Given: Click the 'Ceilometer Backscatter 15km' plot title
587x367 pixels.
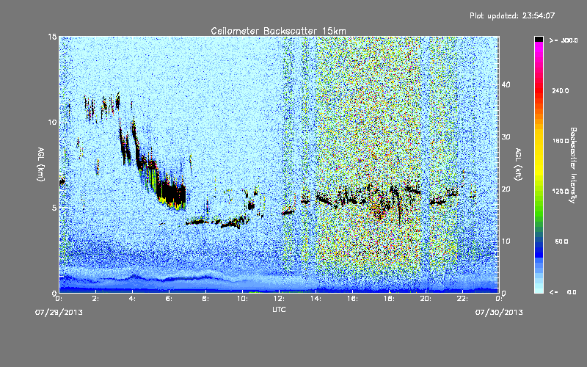Looking at the screenshot, I should point(278,31).
